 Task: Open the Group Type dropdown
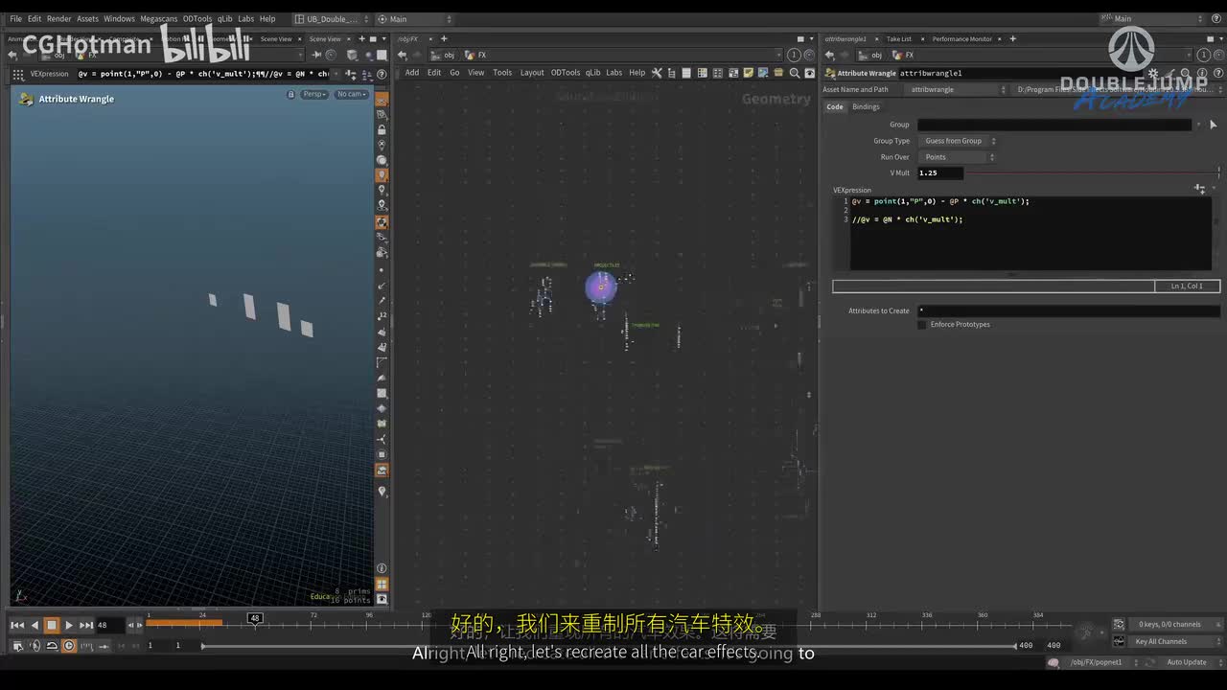point(958,141)
